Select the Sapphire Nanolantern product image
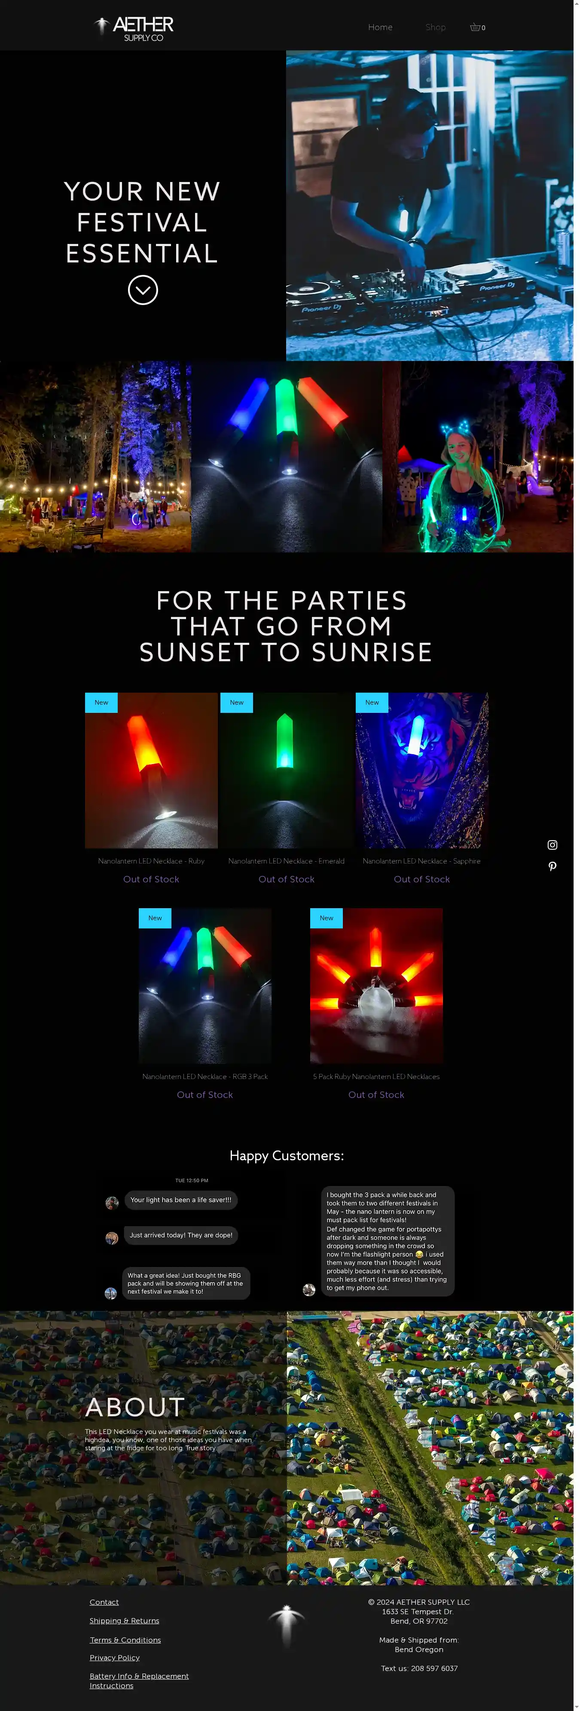580x1711 pixels. click(x=422, y=771)
